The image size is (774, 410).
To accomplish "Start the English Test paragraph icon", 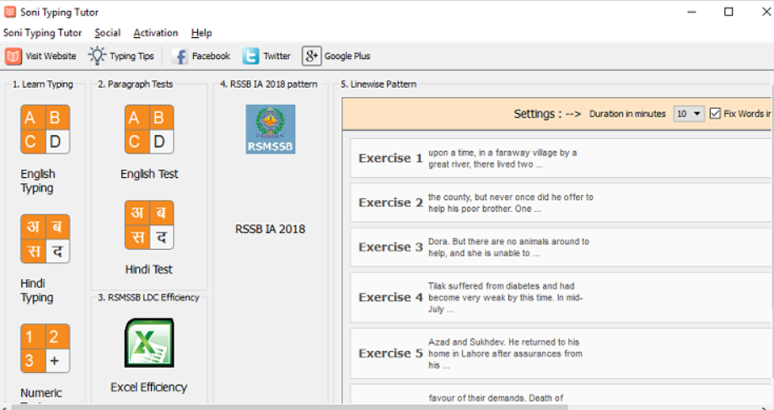I will pos(149,129).
